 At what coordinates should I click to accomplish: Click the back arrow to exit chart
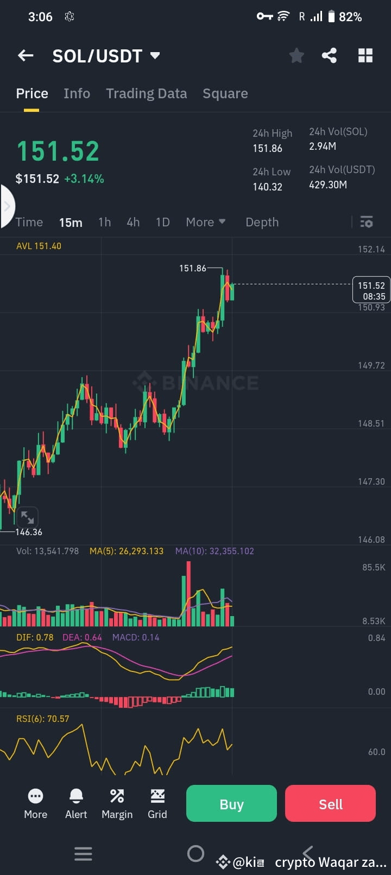coord(26,55)
